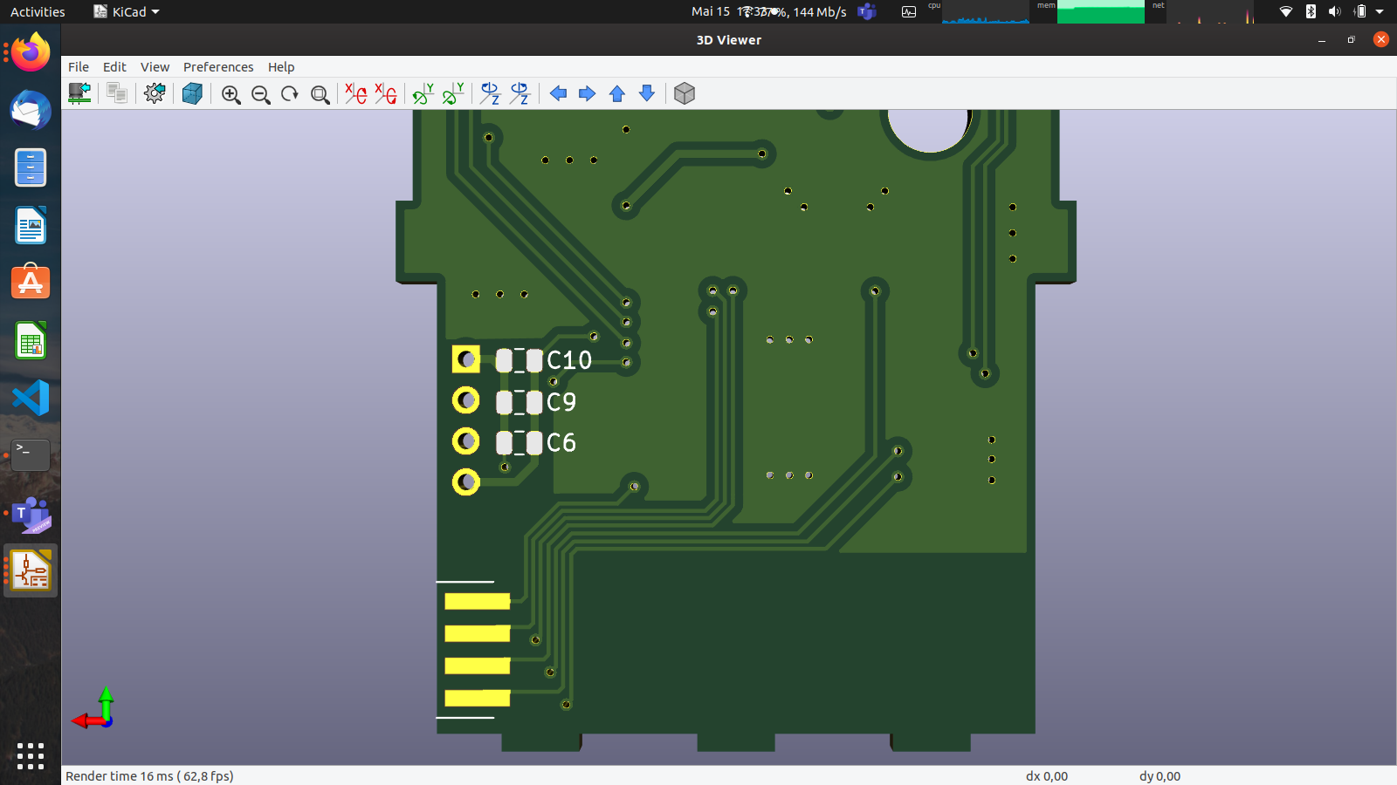Copy 3D image to clipboard

116,93
